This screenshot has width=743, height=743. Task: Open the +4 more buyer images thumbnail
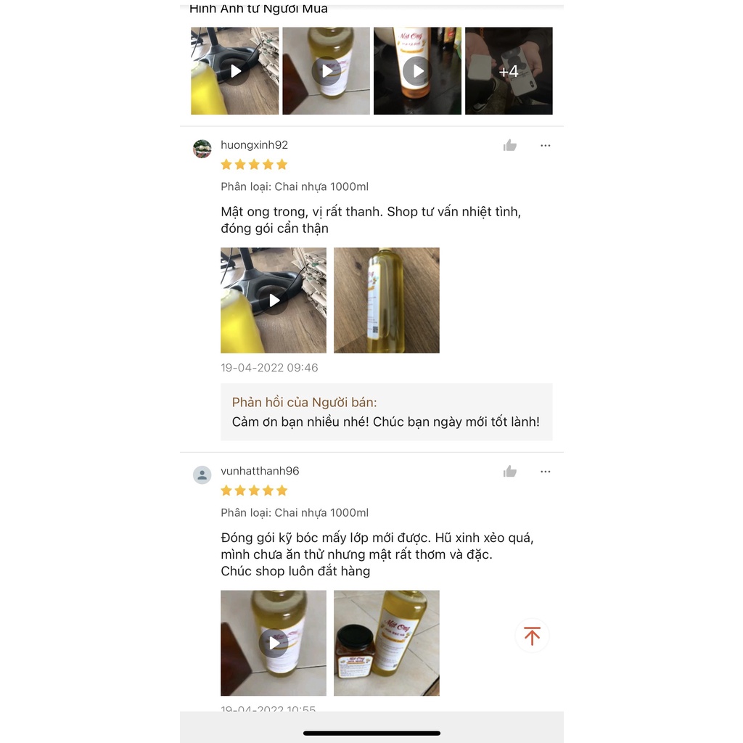pyautogui.click(x=509, y=70)
